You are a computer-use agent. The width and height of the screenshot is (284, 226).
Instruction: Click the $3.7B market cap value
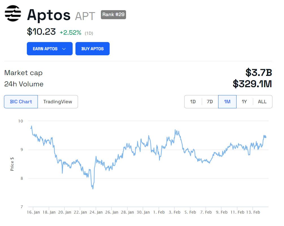(259, 73)
